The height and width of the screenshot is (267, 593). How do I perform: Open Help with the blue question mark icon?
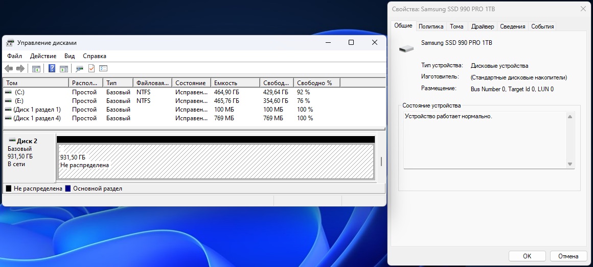coord(52,69)
